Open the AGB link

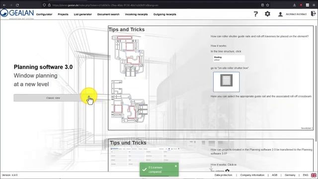pos(274,175)
